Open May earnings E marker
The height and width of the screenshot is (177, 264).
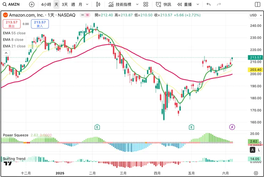tap(191, 127)
